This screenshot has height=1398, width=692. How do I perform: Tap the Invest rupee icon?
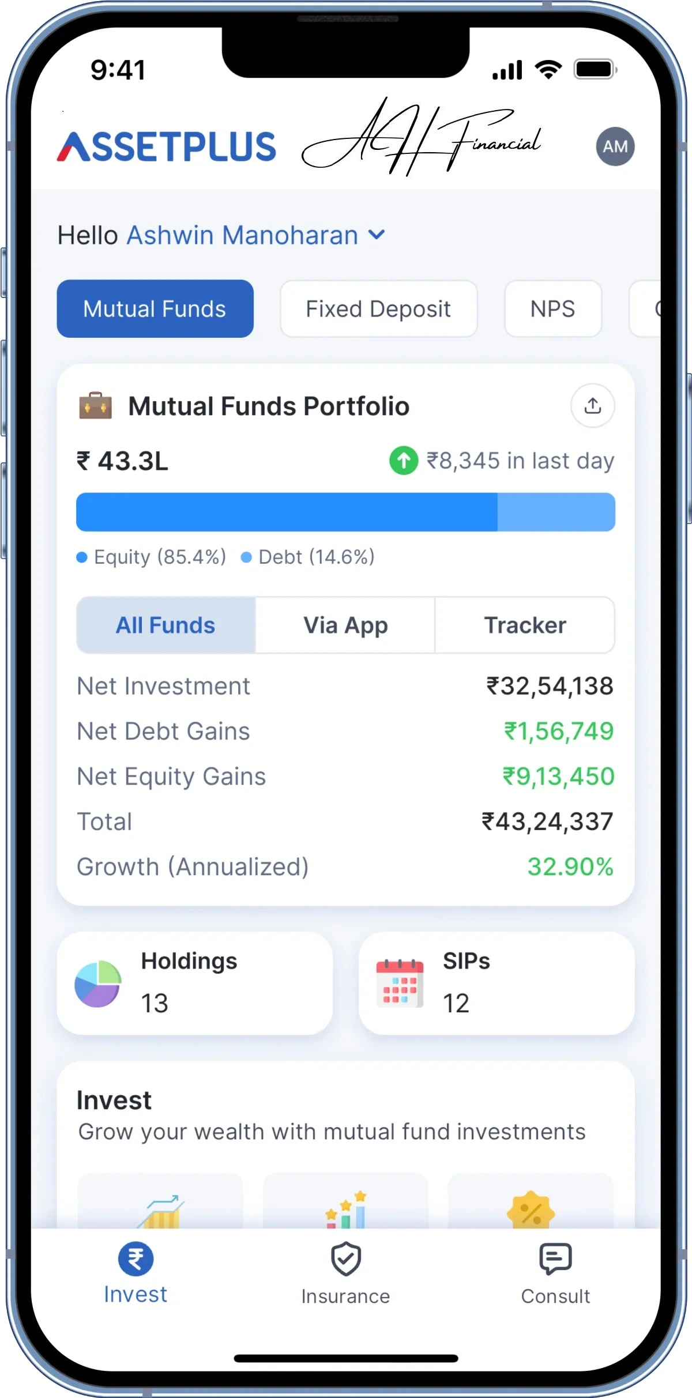tap(136, 1258)
